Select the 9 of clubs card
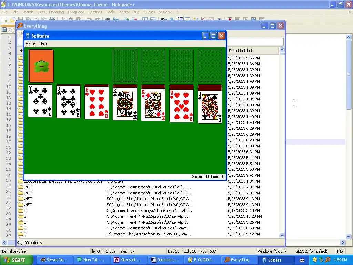 pos(69,101)
